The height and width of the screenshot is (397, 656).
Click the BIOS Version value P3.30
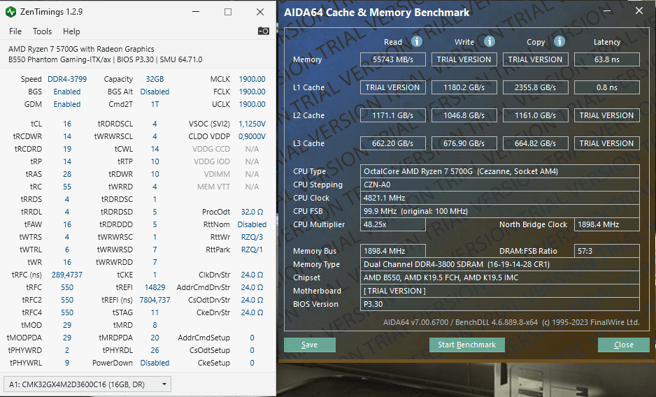tap(500, 304)
